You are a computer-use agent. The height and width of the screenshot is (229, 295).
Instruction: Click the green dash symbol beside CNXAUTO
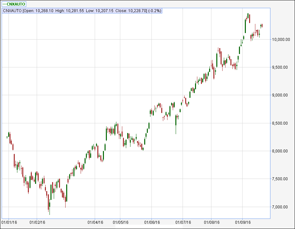[x=4, y=5]
